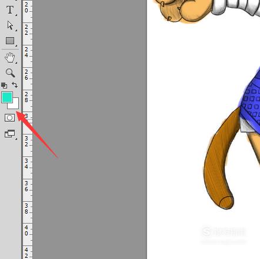Change the screen mode
Screen dimensions: 260x259
pos(9,134)
